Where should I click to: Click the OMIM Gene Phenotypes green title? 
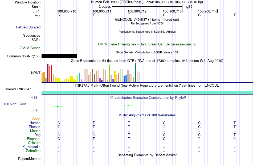pyautogui.click(x=147, y=44)
